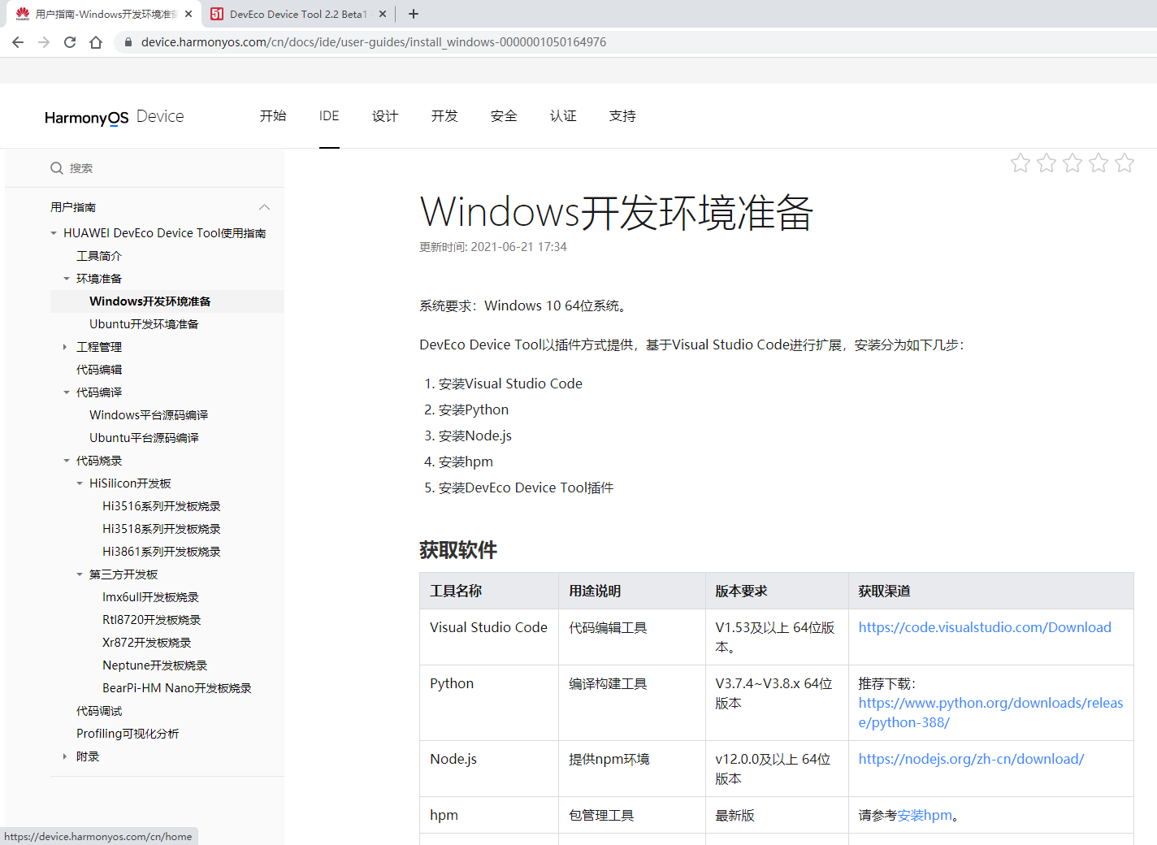Open 工具简介 in sidebar
The height and width of the screenshot is (845, 1157).
pos(99,256)
